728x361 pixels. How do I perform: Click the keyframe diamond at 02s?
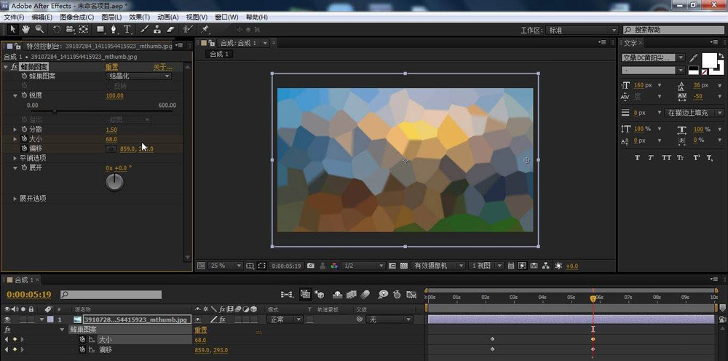click(493, 339)
